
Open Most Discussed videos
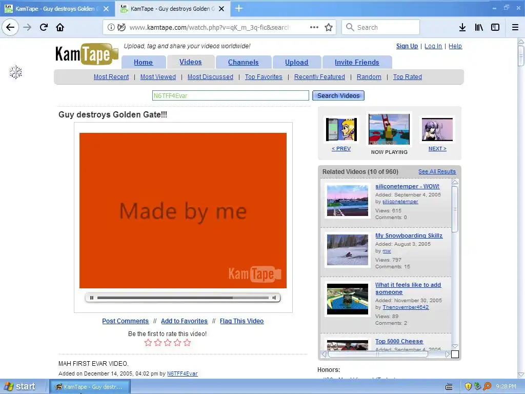pos(210,77)
